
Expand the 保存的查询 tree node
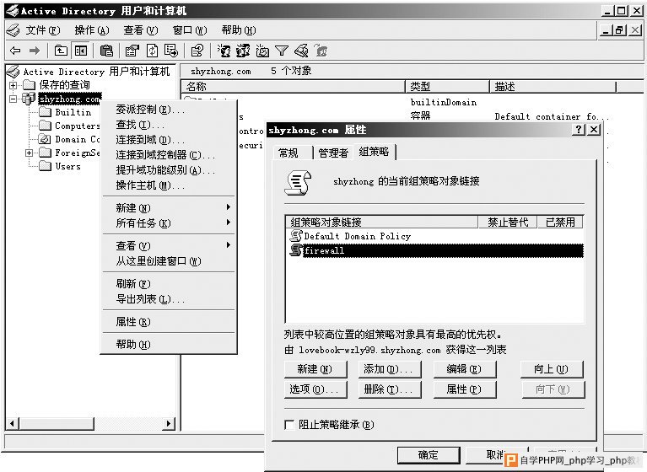[13, 85]
